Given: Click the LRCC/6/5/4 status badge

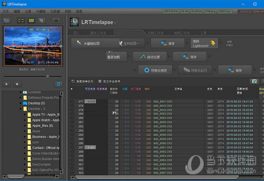Looking at the screenshot, I should (171, 11).
